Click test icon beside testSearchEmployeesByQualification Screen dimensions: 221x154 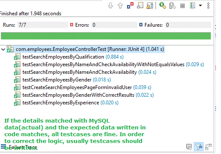(17, 57)
